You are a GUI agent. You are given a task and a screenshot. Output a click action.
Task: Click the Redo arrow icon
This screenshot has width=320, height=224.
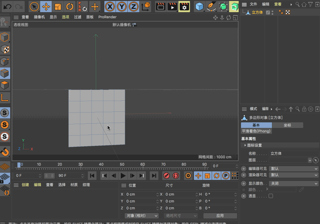19,7
